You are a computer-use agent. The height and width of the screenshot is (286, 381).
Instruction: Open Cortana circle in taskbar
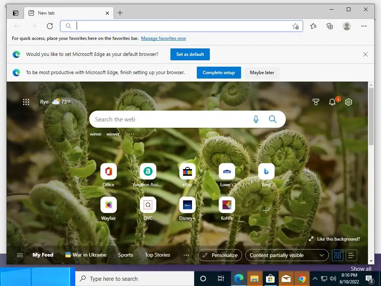(x=203, y=279)
